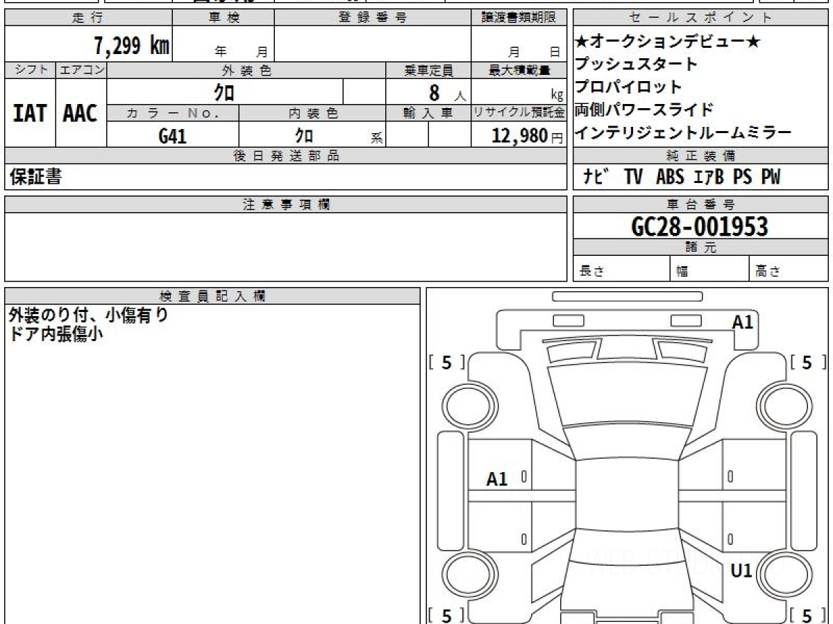
Task: Select the クロ value under 内装色
Action: [304, 136]
